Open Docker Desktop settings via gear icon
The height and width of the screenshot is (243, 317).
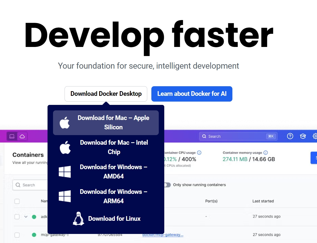(x=315, y=136)
